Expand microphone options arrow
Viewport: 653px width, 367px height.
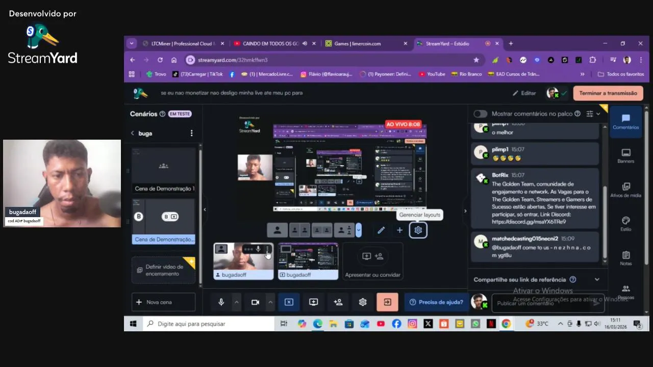(236, 302)
